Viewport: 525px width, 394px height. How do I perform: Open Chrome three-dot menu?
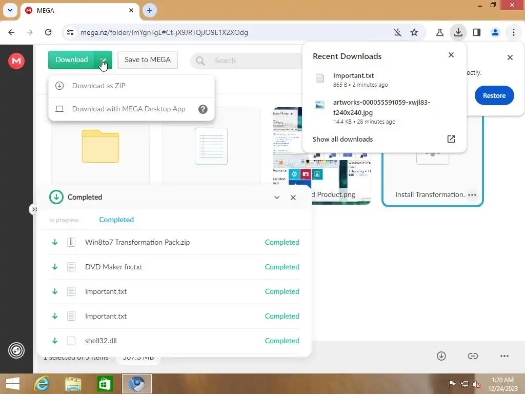click(x=514, y=32)
